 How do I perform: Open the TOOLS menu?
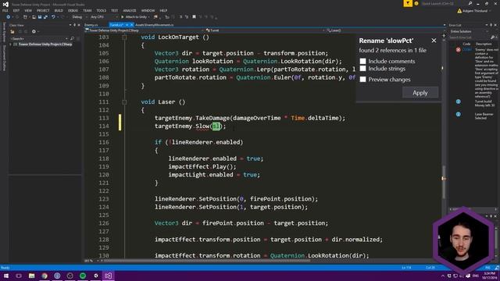[x=101, y=10]
